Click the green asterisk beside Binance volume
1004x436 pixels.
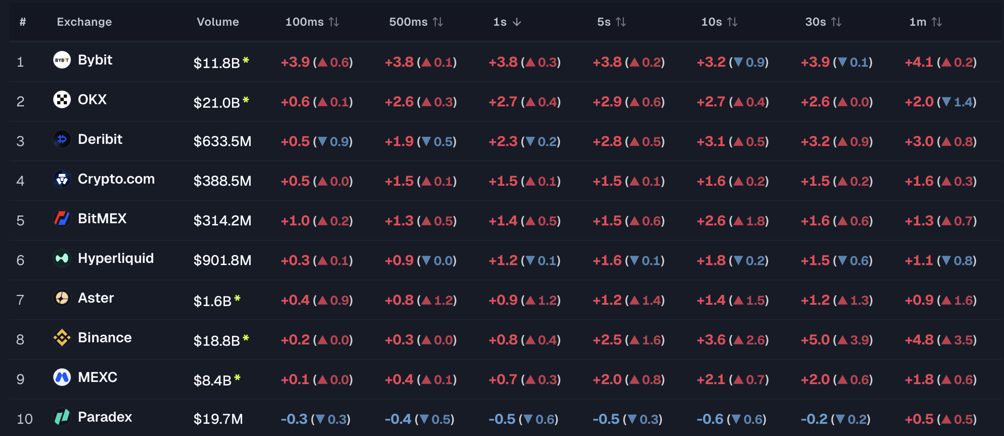point(246,338)
